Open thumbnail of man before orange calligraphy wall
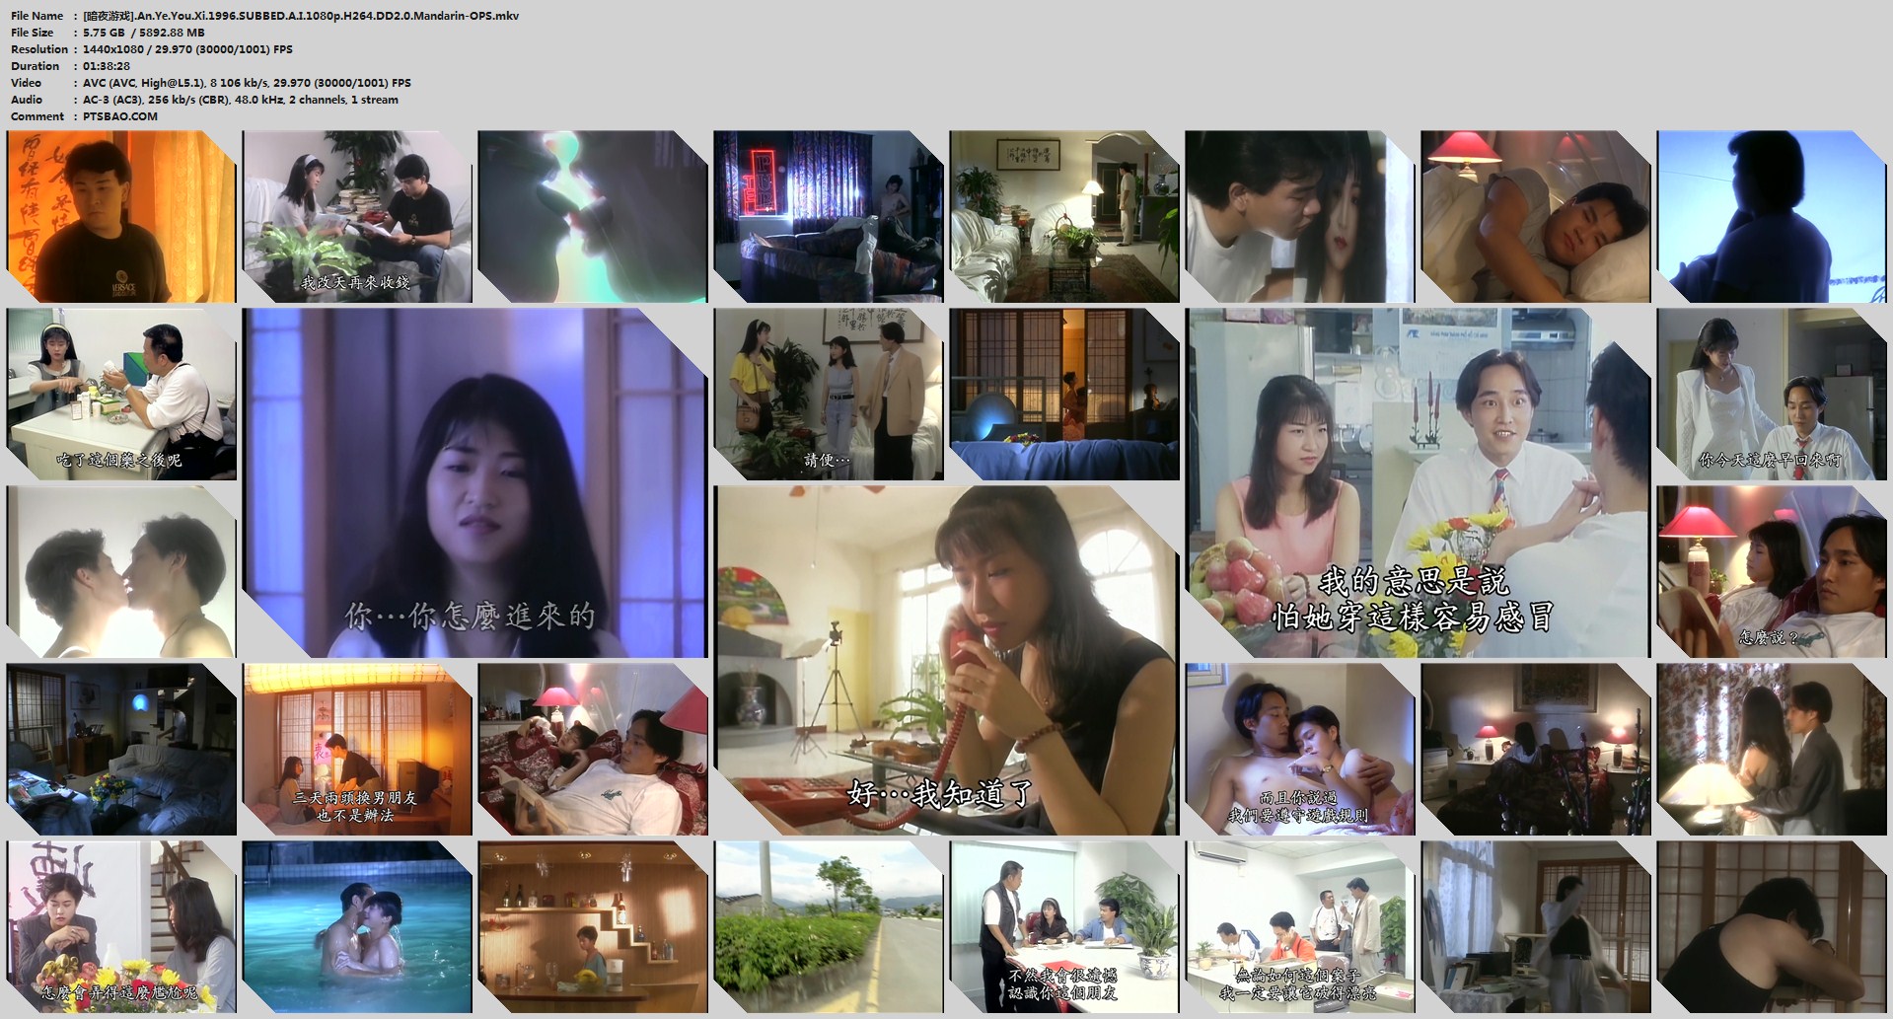This screenshot has height=1019, width=1893. (120, 216)
